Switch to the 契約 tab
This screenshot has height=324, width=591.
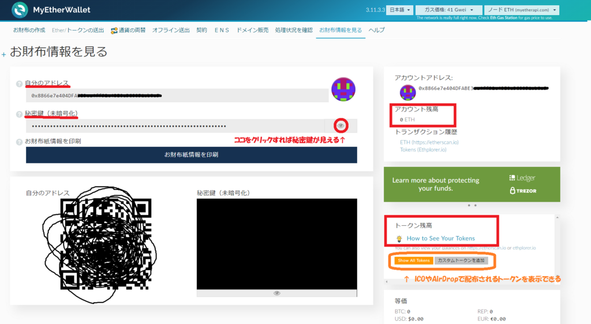click(201, 30)
